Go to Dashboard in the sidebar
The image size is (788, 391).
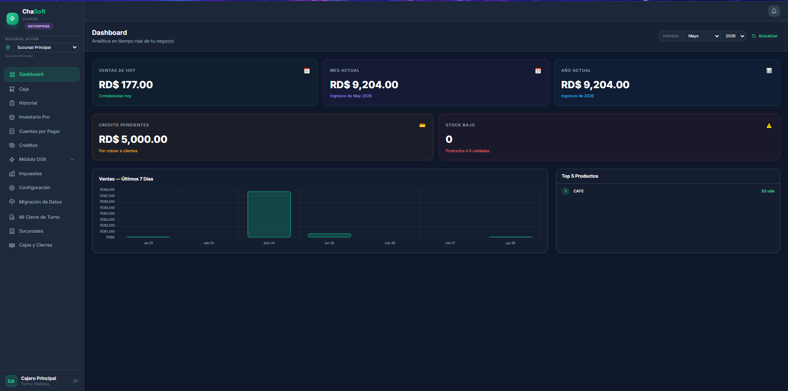42,75
